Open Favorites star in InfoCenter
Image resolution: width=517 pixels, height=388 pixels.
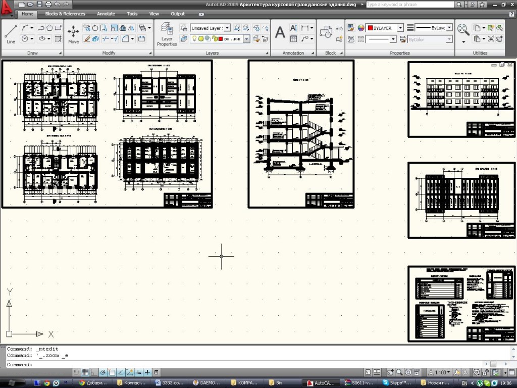tap(482, 5)
